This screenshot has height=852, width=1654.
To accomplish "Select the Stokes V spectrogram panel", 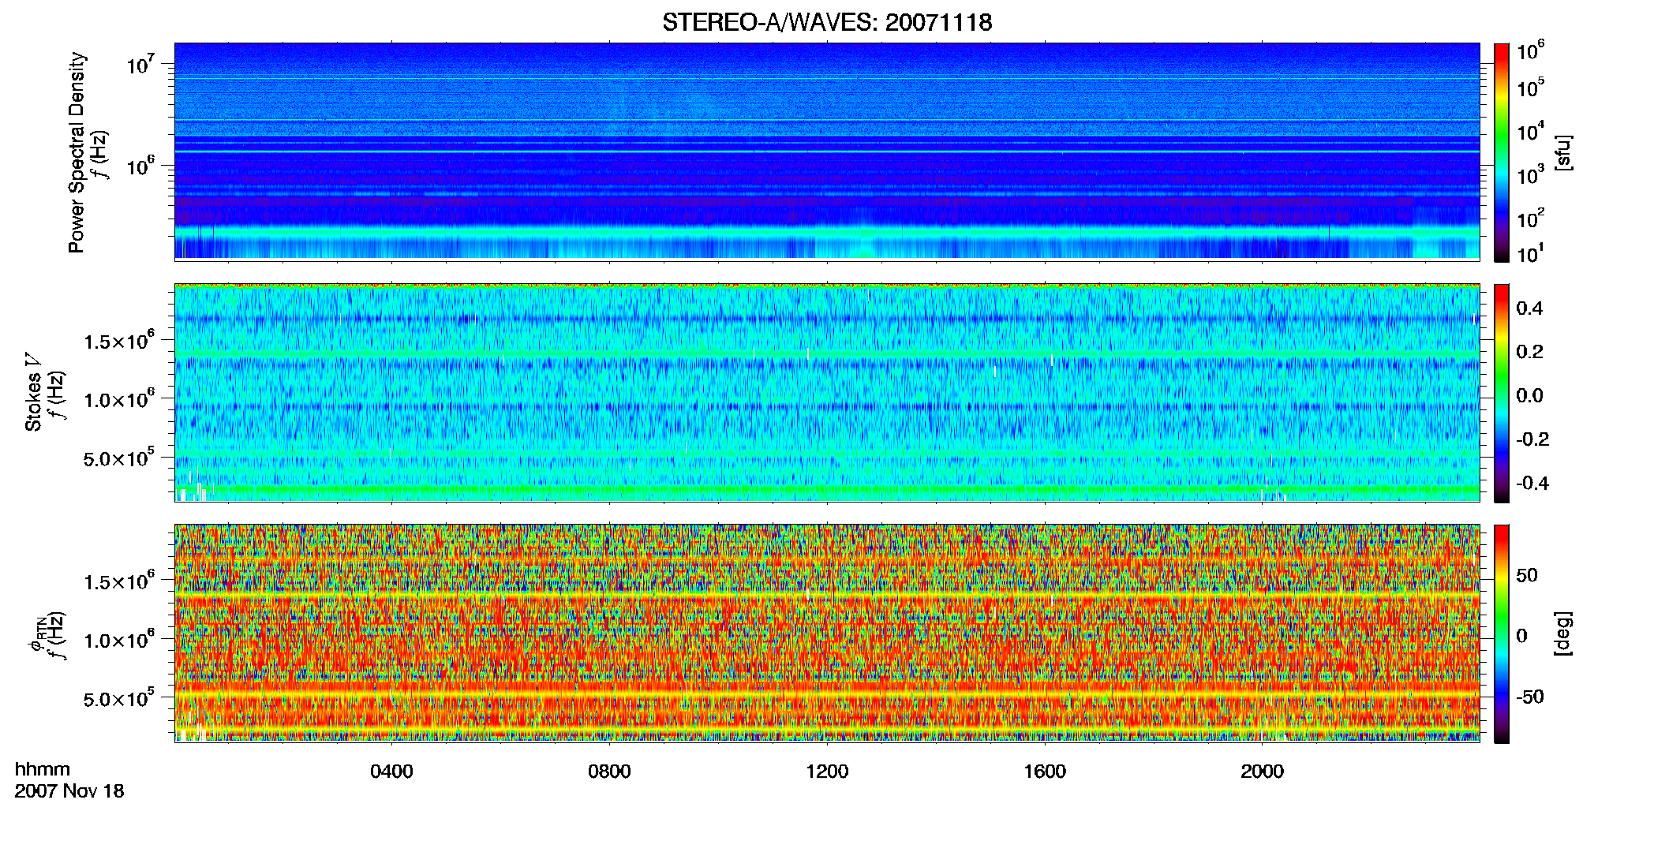I will coord(827,393).
